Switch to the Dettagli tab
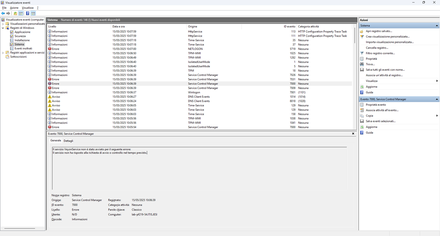This screenshot has height=236, width=440. tap(68, 141)
